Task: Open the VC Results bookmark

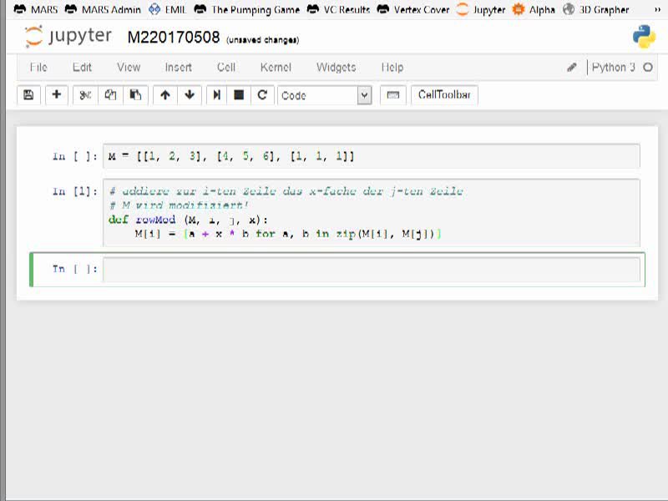Action: tap(338, 9)
